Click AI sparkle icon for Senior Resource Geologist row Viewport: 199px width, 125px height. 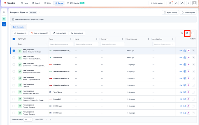[188, 51]
